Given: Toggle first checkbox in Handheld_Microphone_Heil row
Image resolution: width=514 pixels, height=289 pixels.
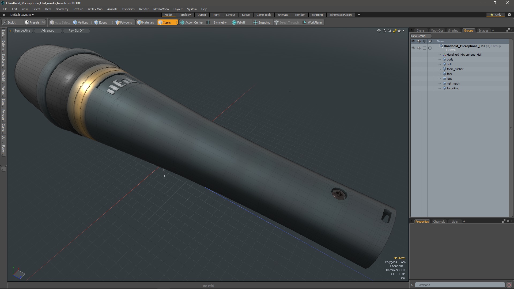Looking at the screenshot, I should coord(424,48).
